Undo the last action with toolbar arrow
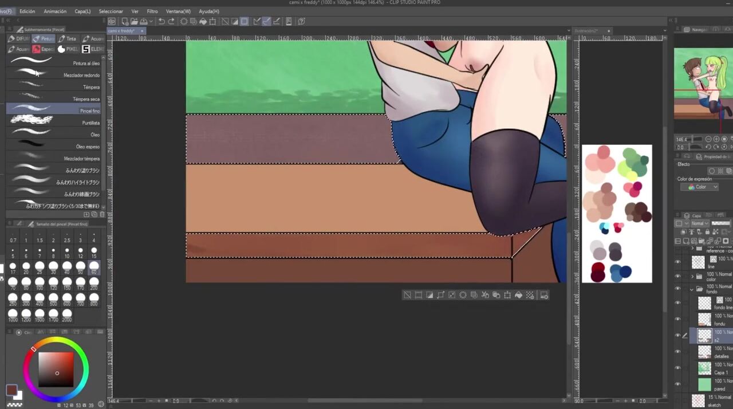Image resolution: width=733 pixels, height=409 pixels. [x=161, y=22]
